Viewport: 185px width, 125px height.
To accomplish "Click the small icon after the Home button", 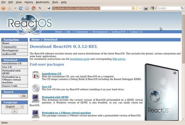I will (40, 8).
